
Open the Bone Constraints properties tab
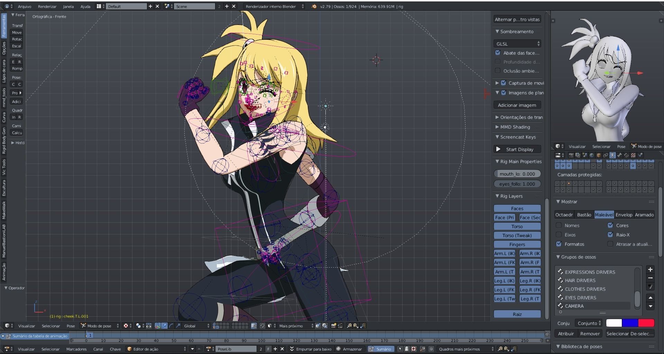coord(626,155)
